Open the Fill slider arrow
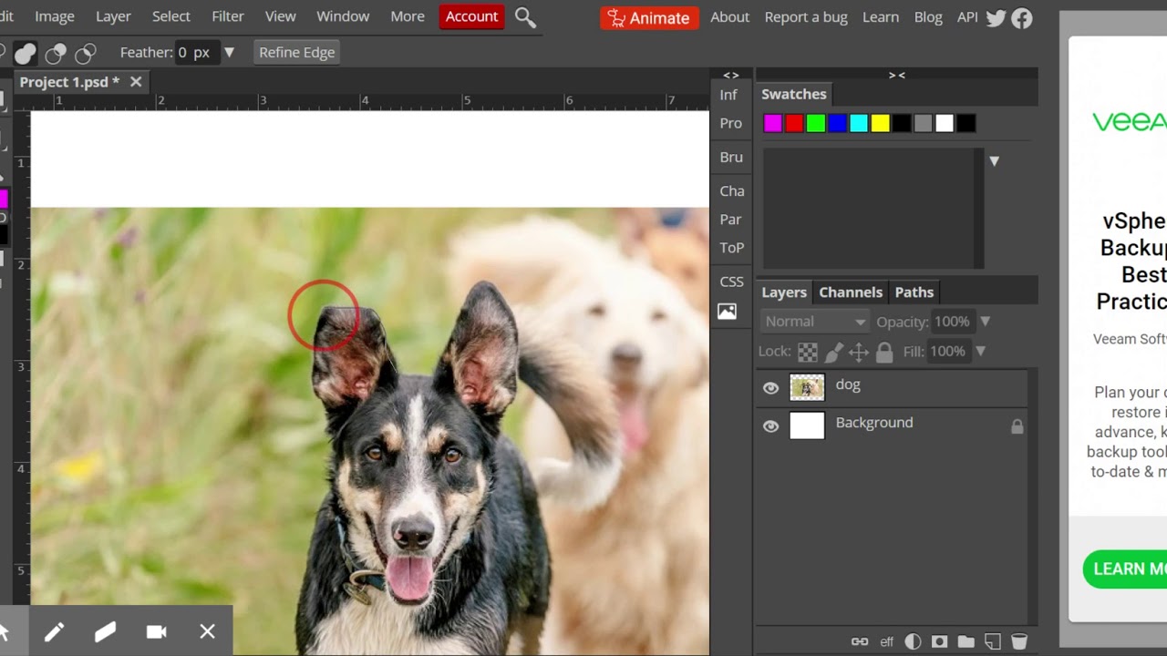1167x656 pixels. pyautogui.click(x=980, y=351)
